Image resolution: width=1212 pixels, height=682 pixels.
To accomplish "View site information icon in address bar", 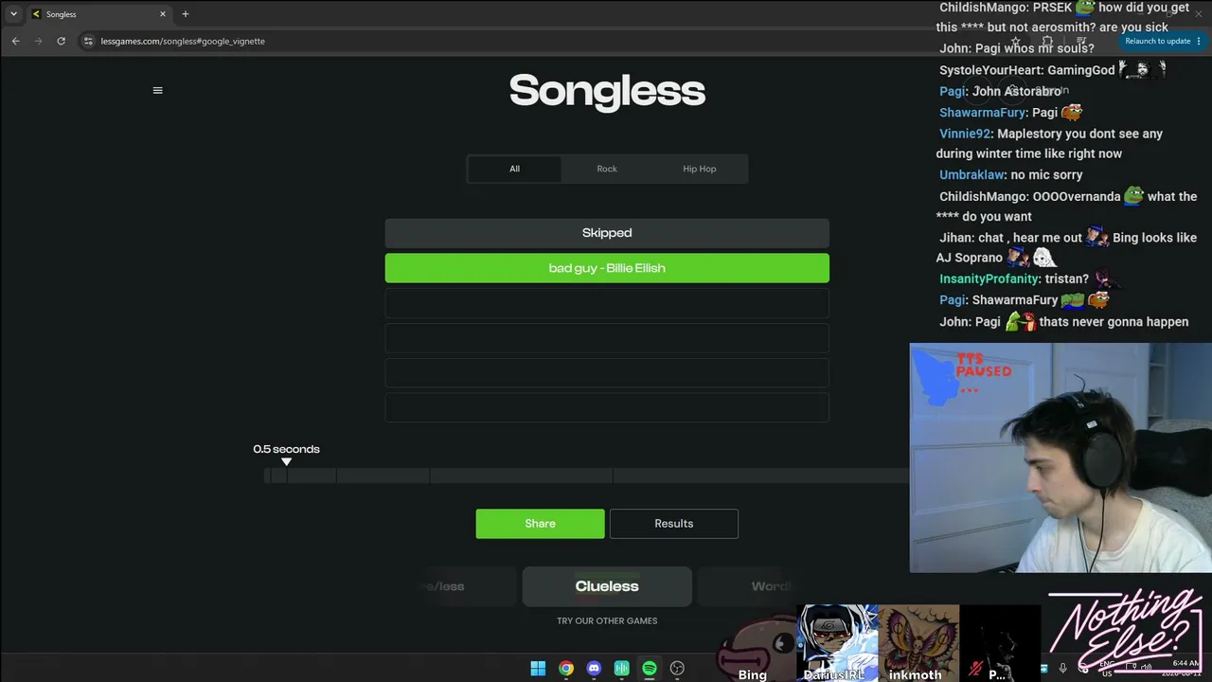I will 88,41.
